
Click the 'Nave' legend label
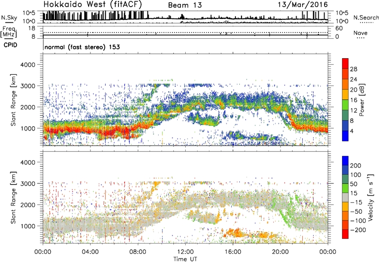coord(361,33)
